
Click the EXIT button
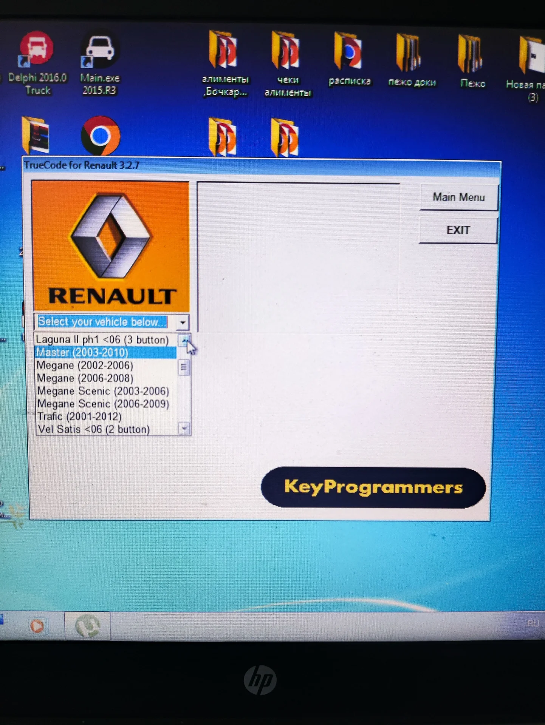[458, 230]
